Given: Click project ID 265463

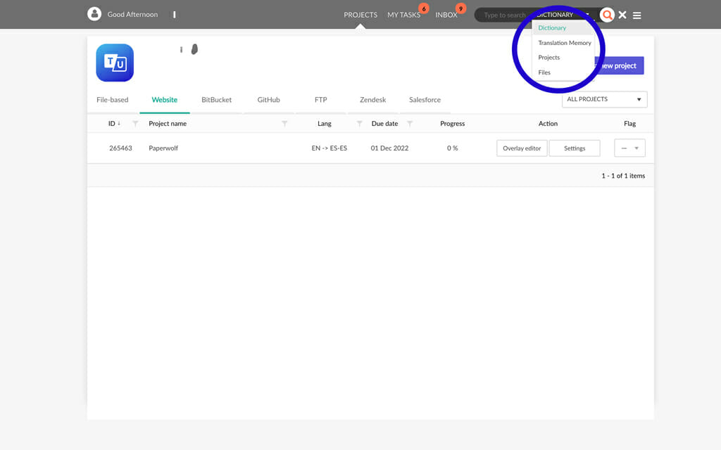Looking at the screenshot, I should (120, 148).
